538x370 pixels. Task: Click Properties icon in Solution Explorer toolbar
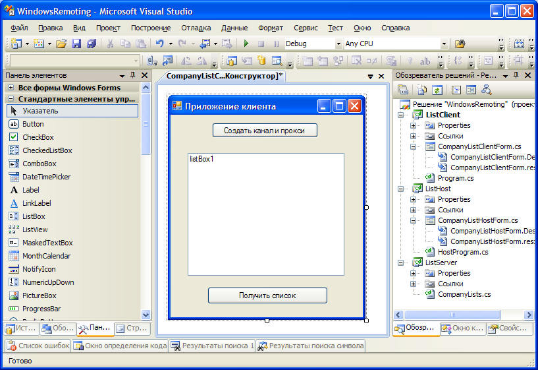(403, 90)
